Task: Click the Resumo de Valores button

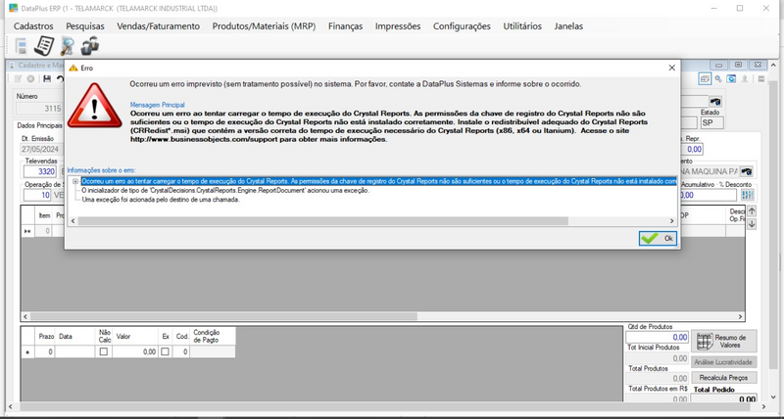Action: 724,341
